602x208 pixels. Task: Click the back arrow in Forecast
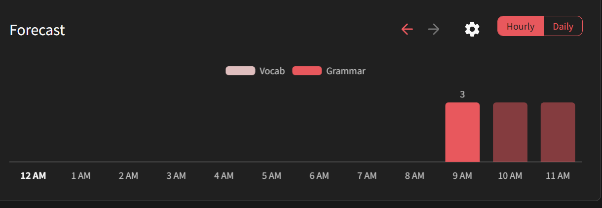tap(407, 30)
